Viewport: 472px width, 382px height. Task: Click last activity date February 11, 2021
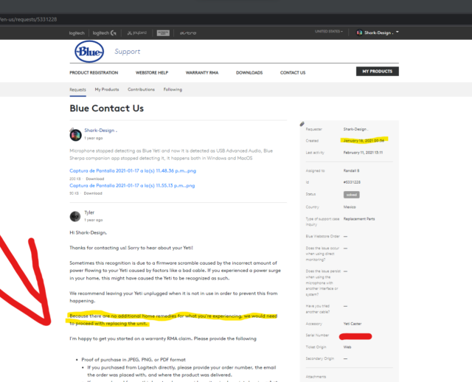coord(363,153)
